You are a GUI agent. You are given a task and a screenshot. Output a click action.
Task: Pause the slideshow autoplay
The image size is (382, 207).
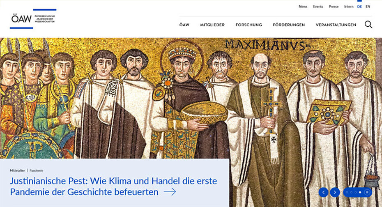coord(367,192)
